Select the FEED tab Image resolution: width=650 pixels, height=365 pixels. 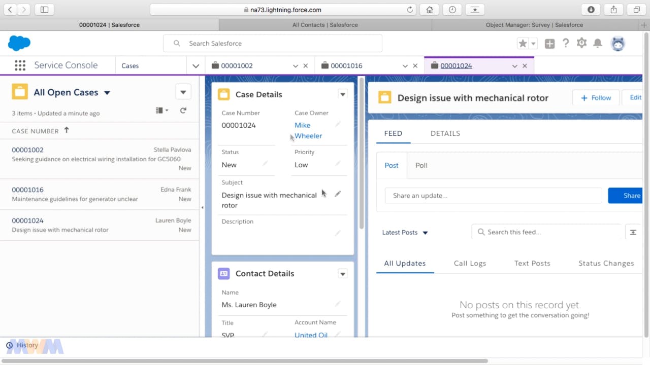pos(393,133)
